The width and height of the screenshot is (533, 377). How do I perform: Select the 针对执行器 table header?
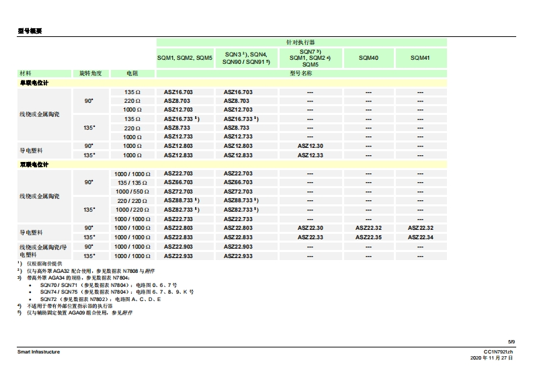300,42
